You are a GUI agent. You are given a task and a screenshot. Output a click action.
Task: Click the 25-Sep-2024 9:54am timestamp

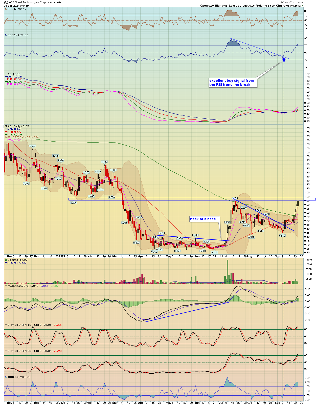[x=16, y=6]
